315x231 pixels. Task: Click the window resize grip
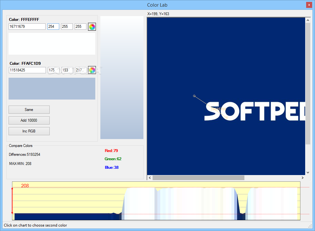point(310,226)
